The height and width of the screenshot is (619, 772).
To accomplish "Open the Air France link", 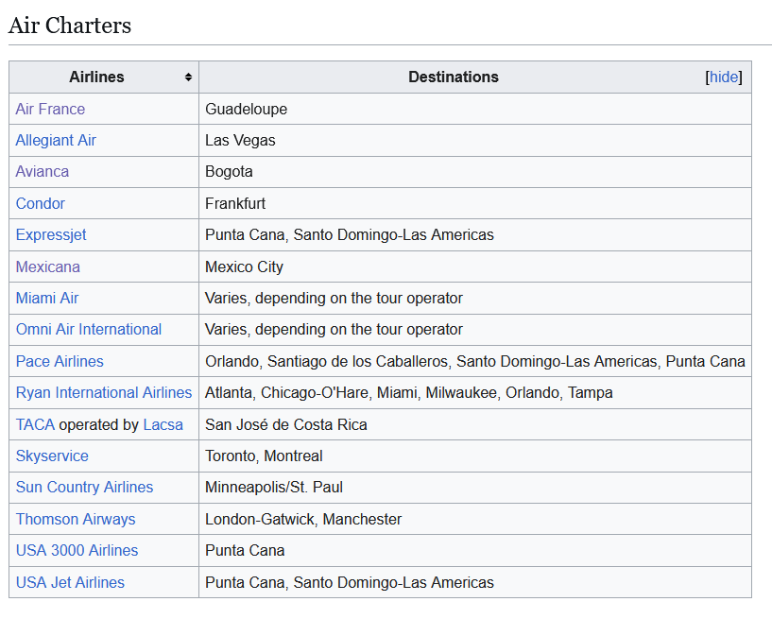I will (50, 109).
